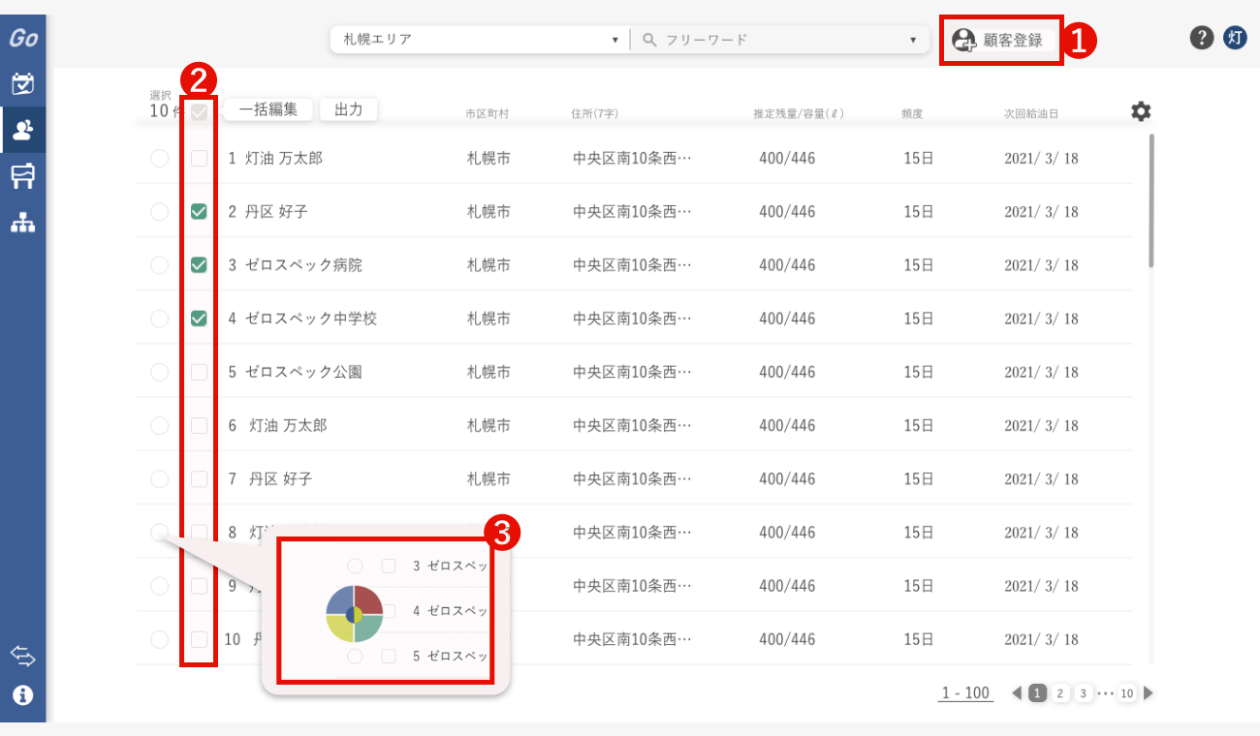The height and width of the screenshot is (736, 1260).
Task: Go to page 3
Action: 1084,693
